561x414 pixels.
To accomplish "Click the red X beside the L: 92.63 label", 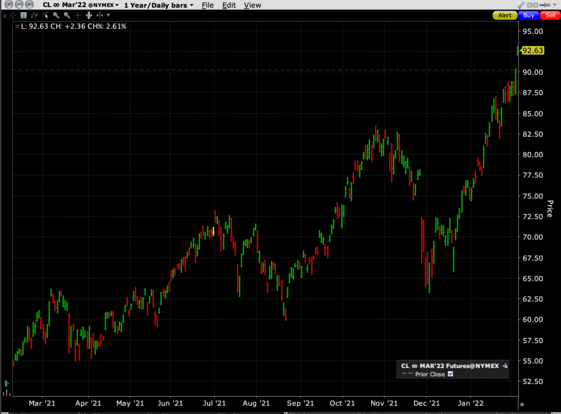I will (17, 26).
